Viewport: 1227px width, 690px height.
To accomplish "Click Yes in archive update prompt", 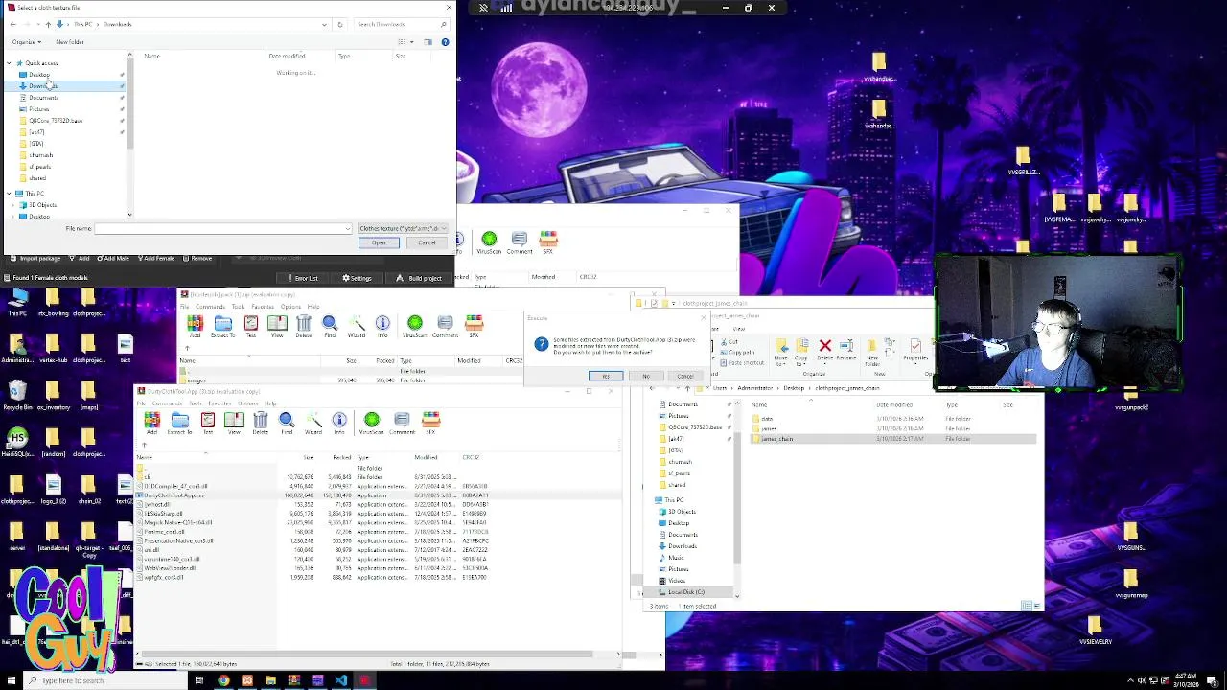I will tap(606, 376).
